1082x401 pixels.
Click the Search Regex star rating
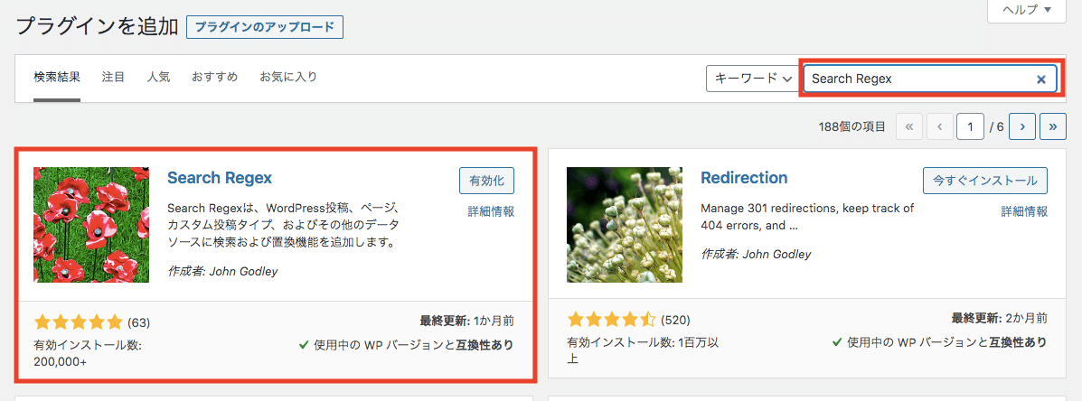tap(78, 322)
